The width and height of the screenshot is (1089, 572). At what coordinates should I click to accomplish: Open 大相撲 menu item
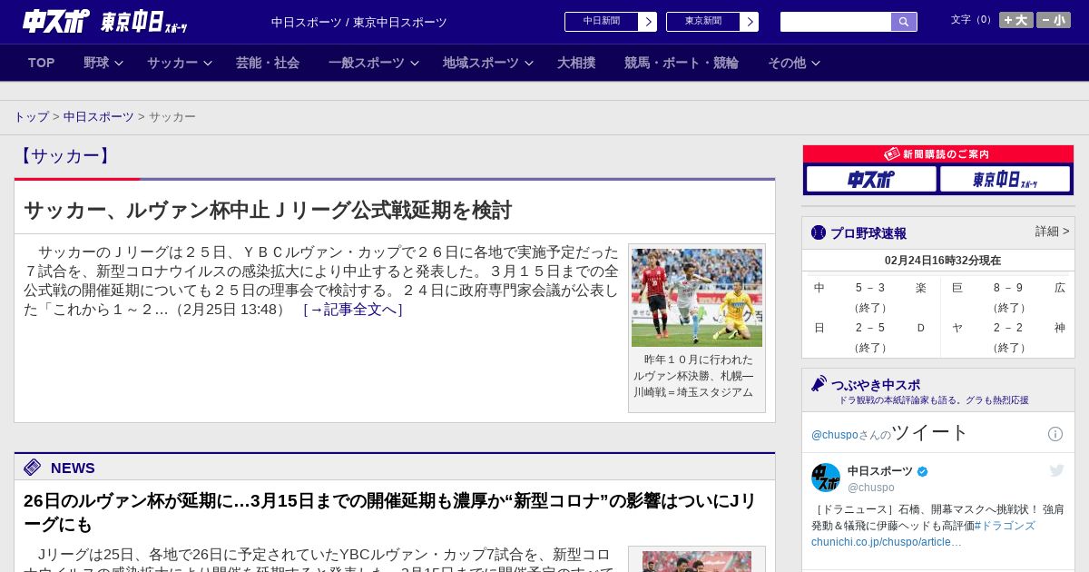(576, 63)
